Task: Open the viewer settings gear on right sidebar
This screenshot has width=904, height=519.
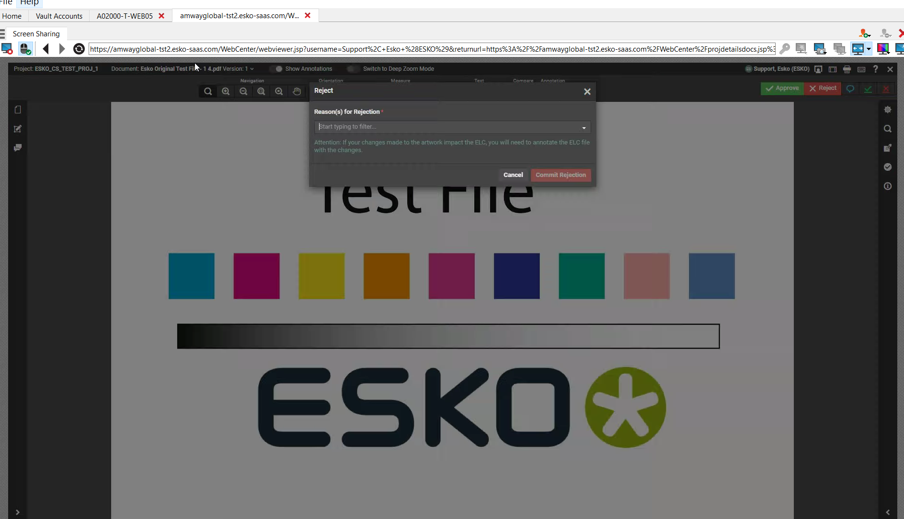Action: click(x=888, y=109)
